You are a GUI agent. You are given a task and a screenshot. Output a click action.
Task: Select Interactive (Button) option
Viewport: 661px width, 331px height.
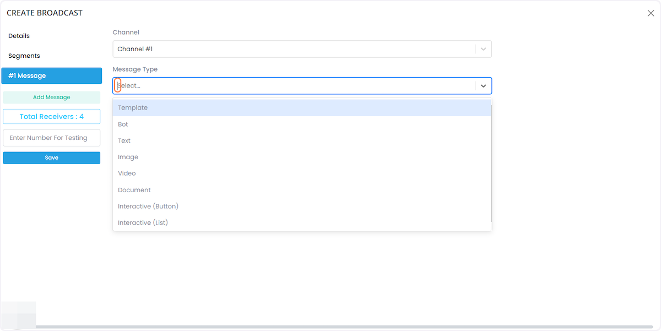pos(302,206)
